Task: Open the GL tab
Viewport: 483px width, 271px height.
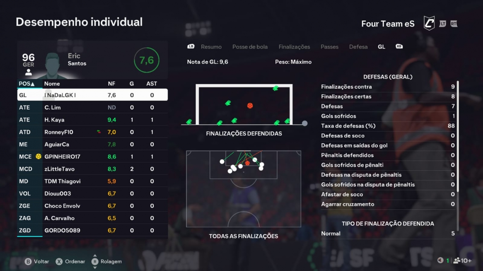Action: point(381,46)
